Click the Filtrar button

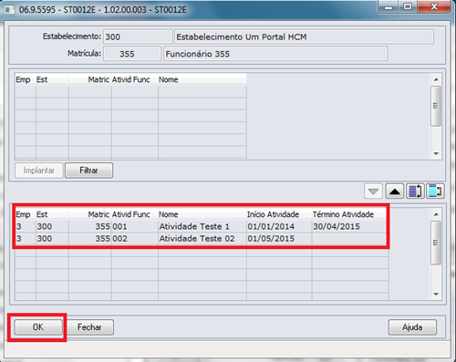(x=88, y=171)
